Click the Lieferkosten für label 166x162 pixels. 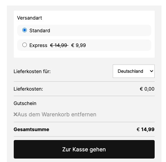click(32, 71)
